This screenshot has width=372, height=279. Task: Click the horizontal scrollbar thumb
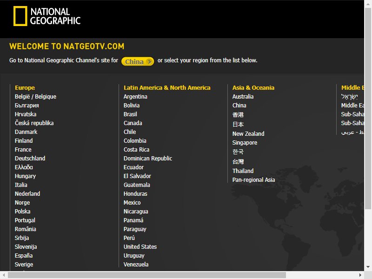[147, 275]
